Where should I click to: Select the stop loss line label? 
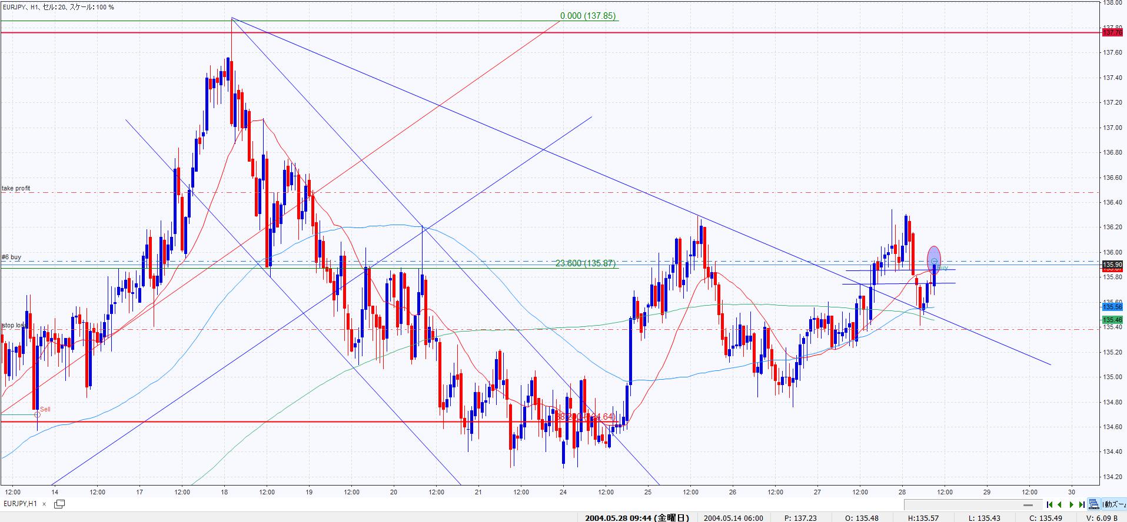click(13, 325)
